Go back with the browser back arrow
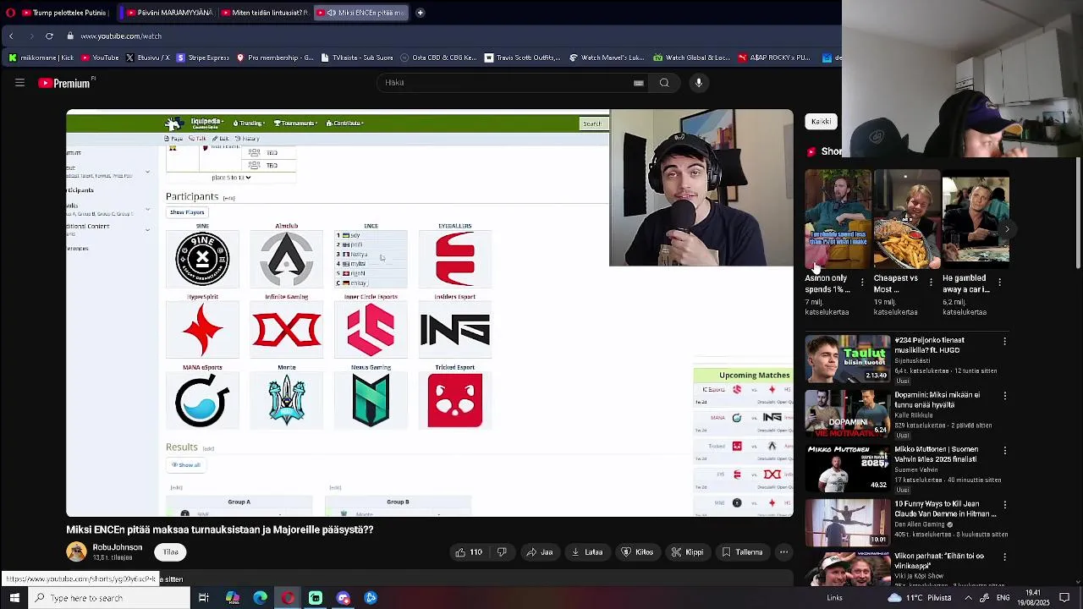The image size is (1083, 609). coord(11,36)
